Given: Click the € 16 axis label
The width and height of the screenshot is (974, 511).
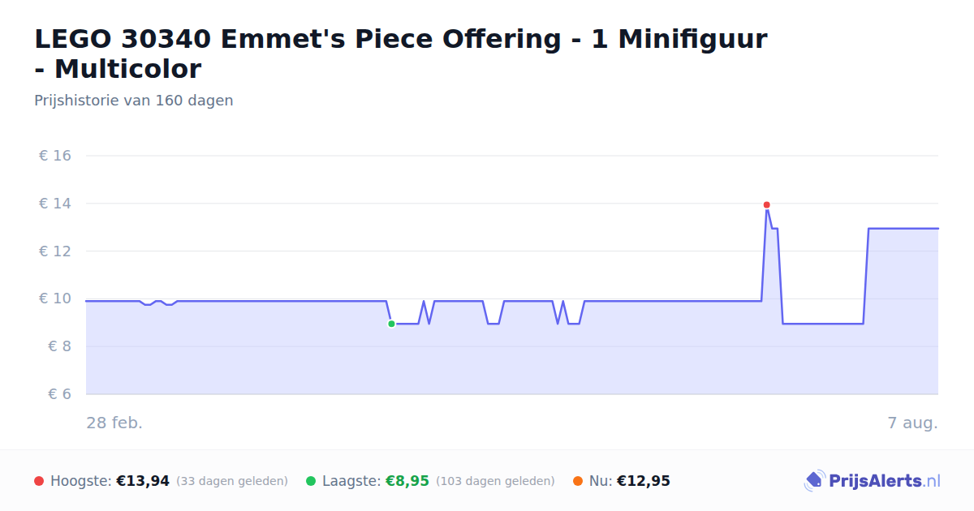Looking at the screenshot, I should (55, 156).
